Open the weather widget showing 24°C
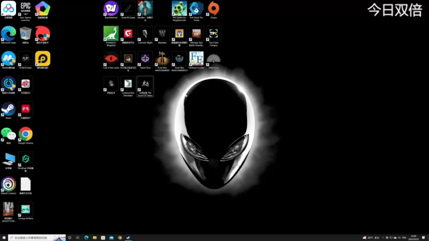 click(371, 238)
